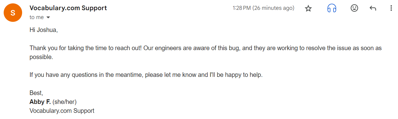Screen dimensions: 398x119
Task: Click the phrase "Our engineers are aware"
Action: click(x=173, y=49)
